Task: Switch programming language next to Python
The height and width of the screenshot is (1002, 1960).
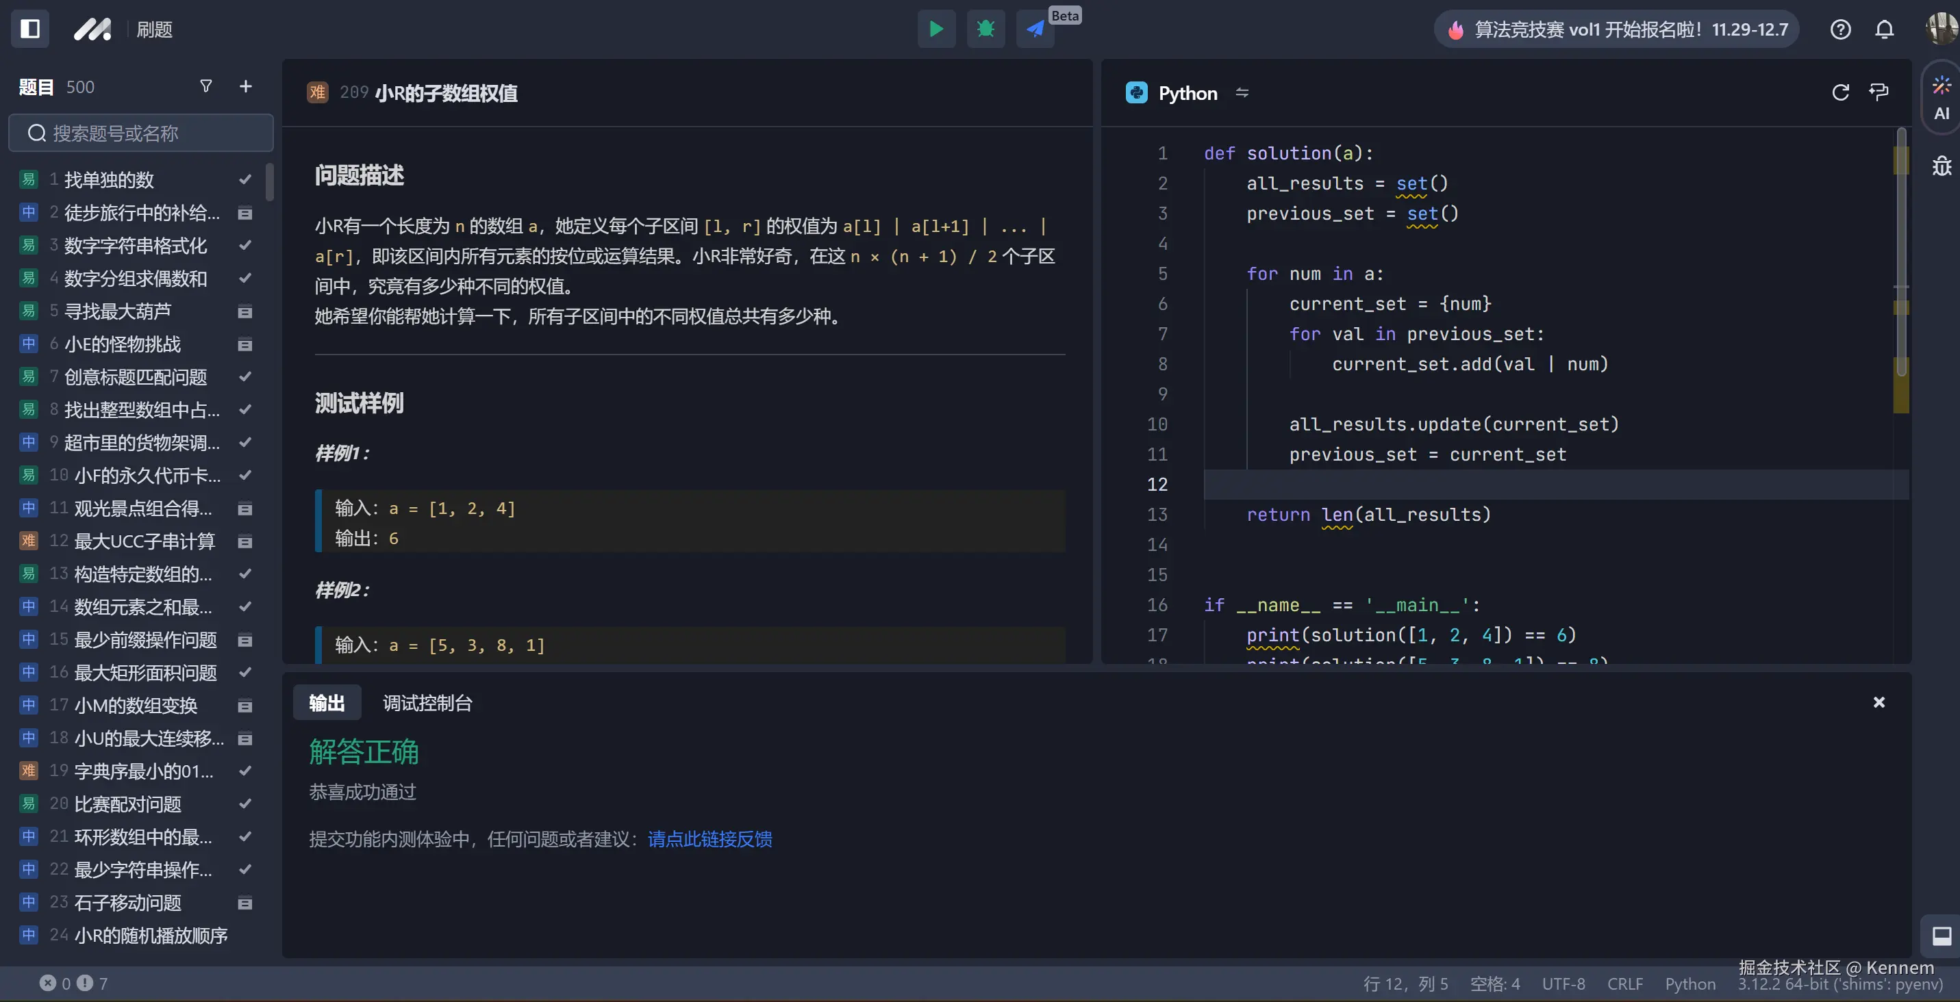Action: (1242, 93)
